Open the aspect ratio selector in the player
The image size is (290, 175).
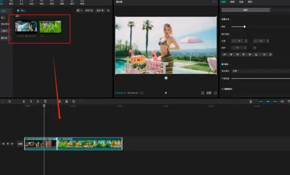[209, 93]
